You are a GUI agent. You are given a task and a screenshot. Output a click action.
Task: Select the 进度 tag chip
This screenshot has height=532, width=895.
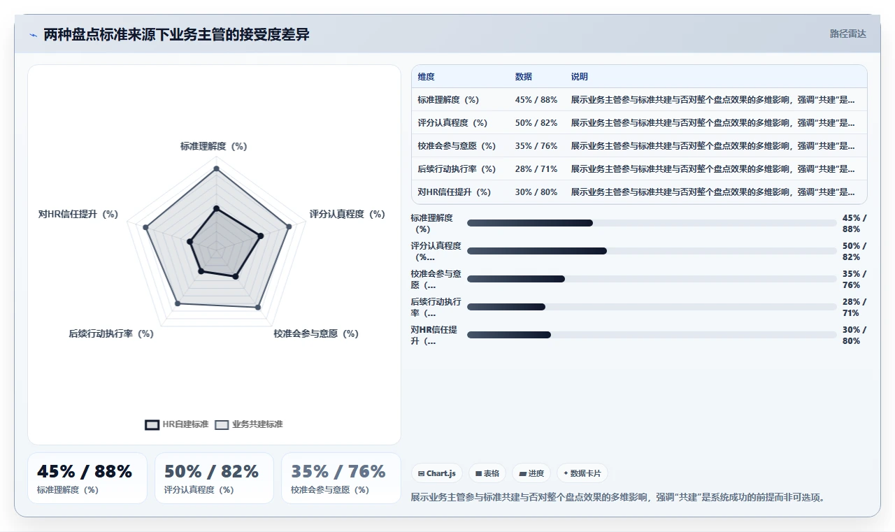[x=531, y=473]
